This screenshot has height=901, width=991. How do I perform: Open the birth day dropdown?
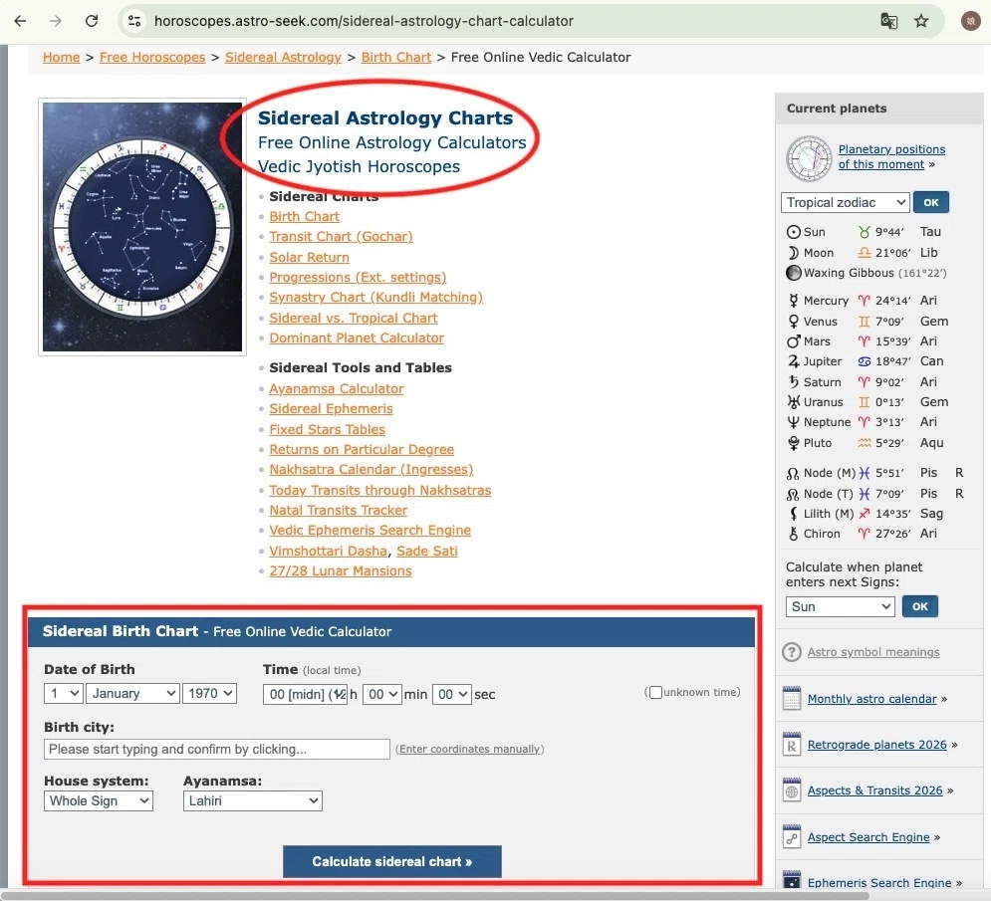click(63, 694)
